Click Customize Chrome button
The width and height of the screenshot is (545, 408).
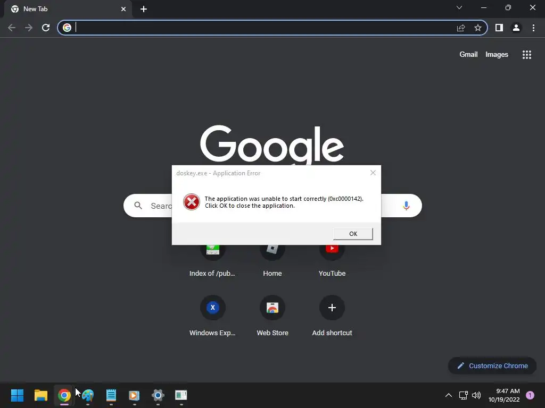point(492,365)
